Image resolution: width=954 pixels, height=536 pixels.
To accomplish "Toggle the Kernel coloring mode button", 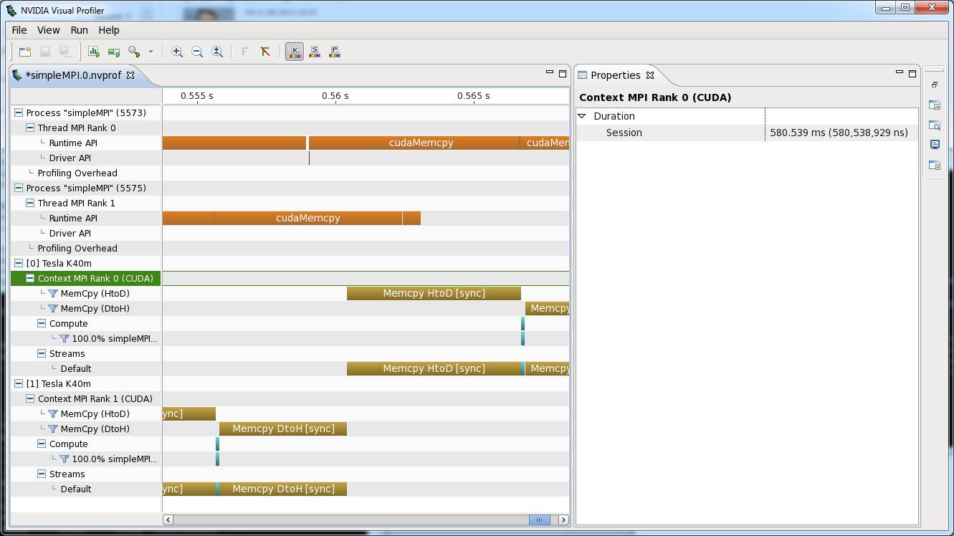I will [295, 52].
